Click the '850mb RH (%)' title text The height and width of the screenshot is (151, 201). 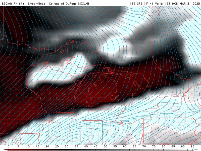(13, 4)
